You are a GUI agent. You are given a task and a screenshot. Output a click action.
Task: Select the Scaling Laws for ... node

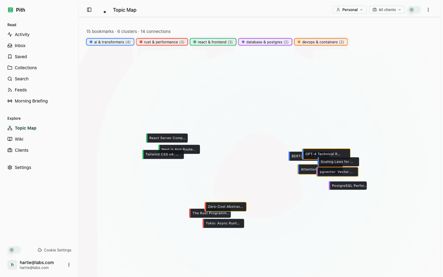pyautogui.click(x=338, y=162)
